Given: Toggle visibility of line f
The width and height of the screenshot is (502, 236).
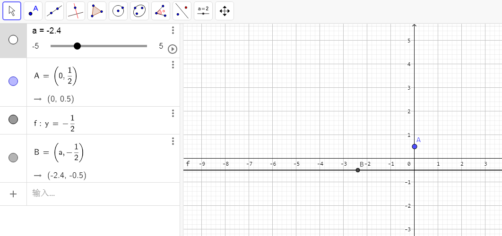Looking at the screenshot, I should pyautogui.click(x=13, y=119).
